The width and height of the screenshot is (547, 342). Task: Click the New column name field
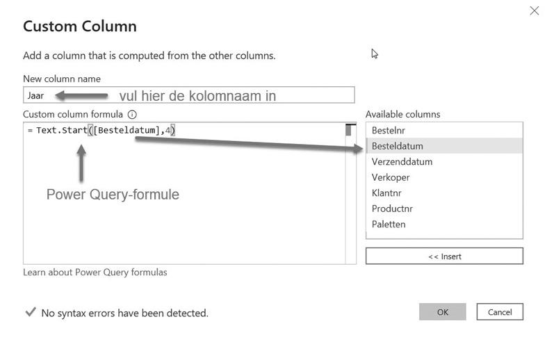(x=188, y=95)
